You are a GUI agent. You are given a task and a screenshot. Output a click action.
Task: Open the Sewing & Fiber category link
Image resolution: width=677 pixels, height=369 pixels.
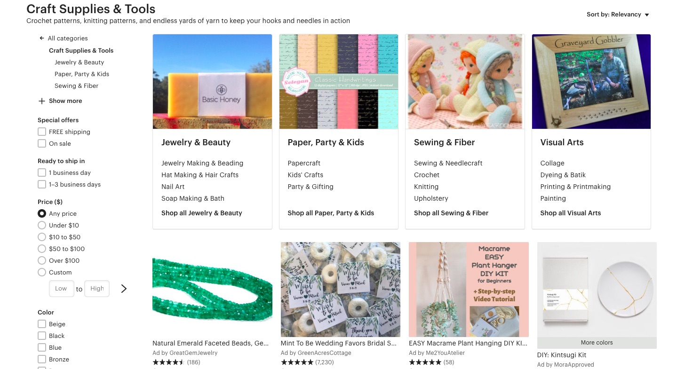coord(76,86)
